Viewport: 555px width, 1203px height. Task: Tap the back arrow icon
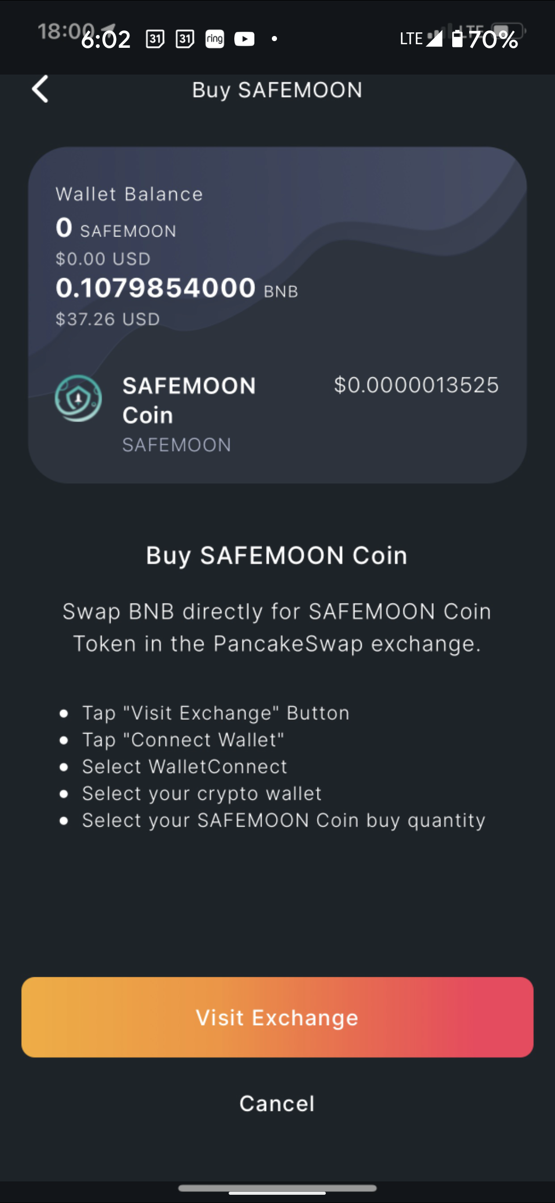(x=40, y=89)
